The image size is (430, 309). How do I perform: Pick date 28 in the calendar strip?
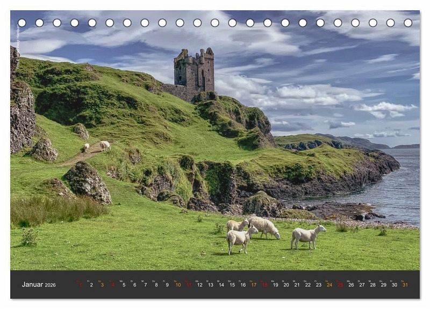tap(372, 285)
